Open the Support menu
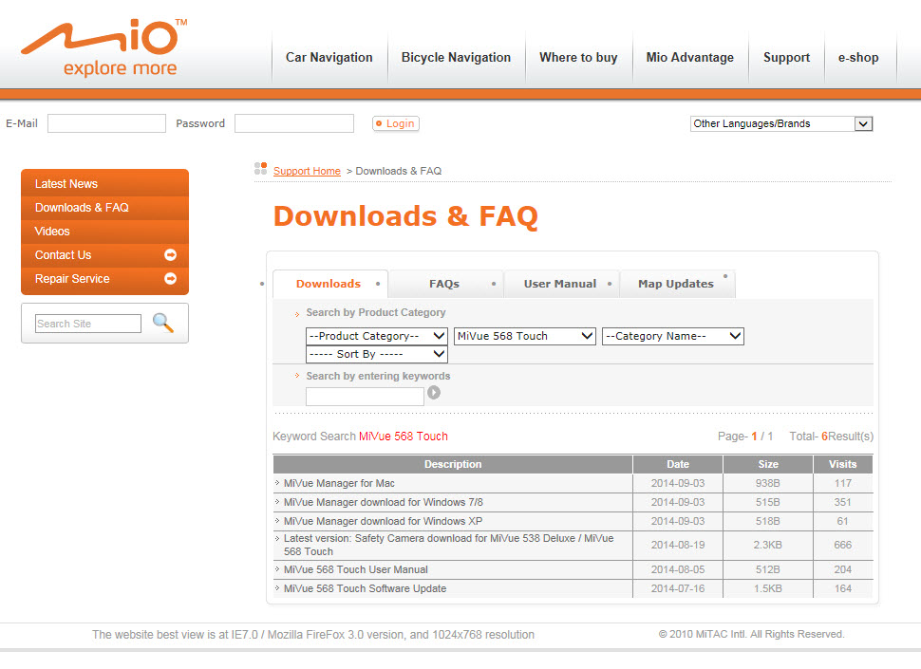Image resolution: width=921 pixels, height=669 pixels. 786,58
